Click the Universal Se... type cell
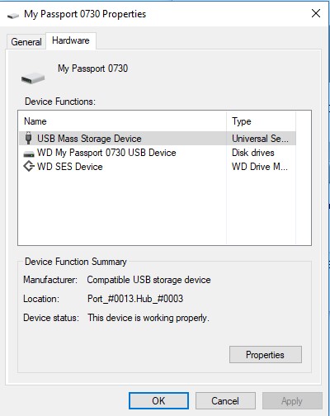This screenshot has width=330, height=416. coord(260,139)
